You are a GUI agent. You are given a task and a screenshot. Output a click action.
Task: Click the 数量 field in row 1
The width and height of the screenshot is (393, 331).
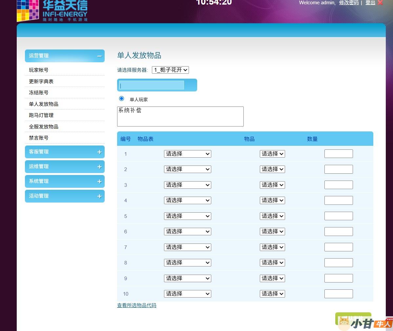pos(339,154)
